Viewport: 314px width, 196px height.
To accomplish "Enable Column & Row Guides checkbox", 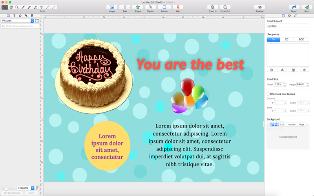I will tap(268, 94).
